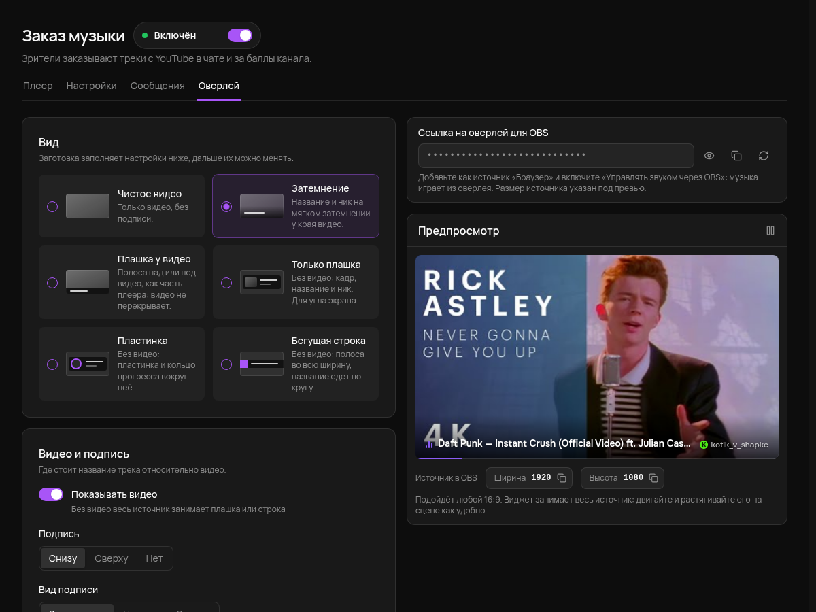Click the kotik_v_shapke nickname
Screen dimensions: 816x612
click(740, 445)
